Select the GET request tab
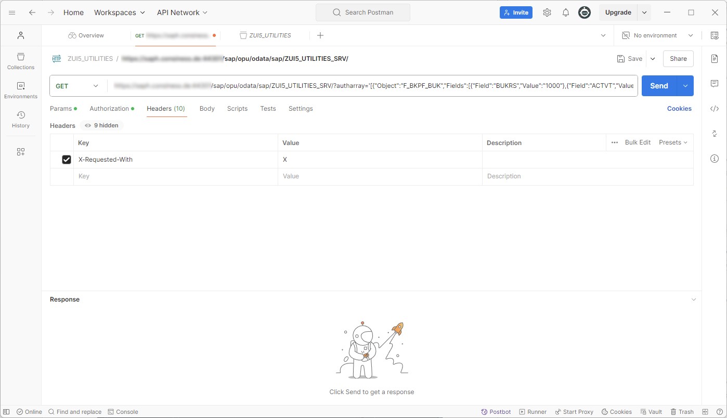The image size is (727, 418). 175,35
